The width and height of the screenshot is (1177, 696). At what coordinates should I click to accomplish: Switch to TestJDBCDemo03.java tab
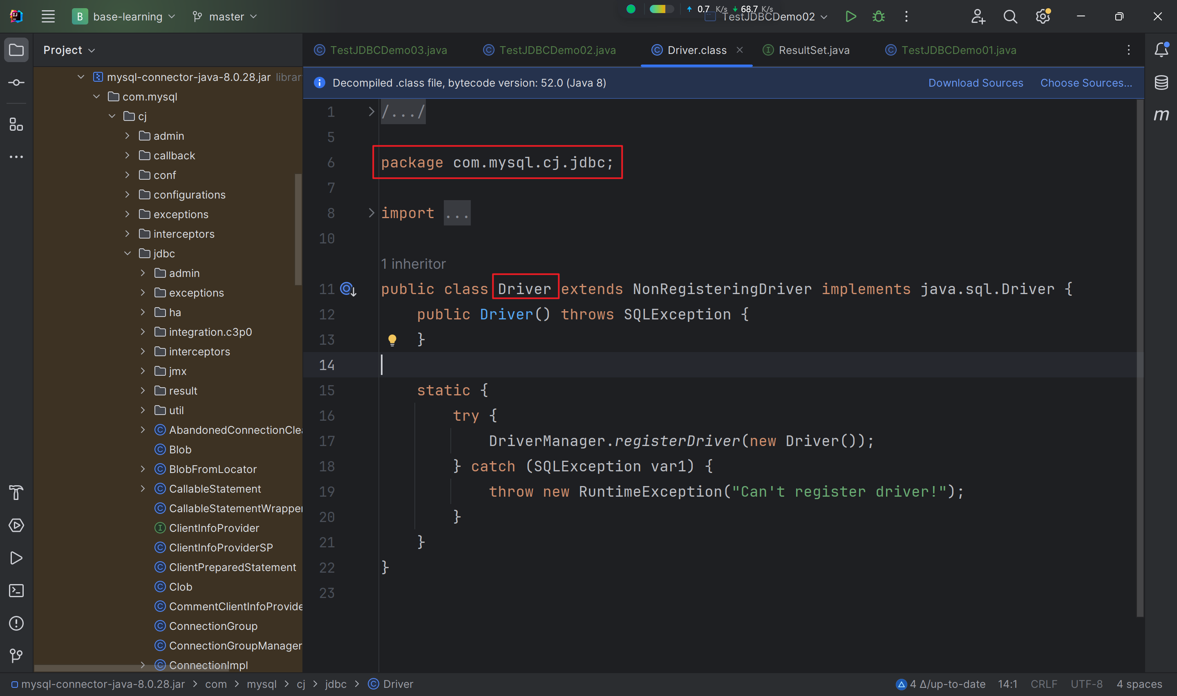[x=380, y=50]
